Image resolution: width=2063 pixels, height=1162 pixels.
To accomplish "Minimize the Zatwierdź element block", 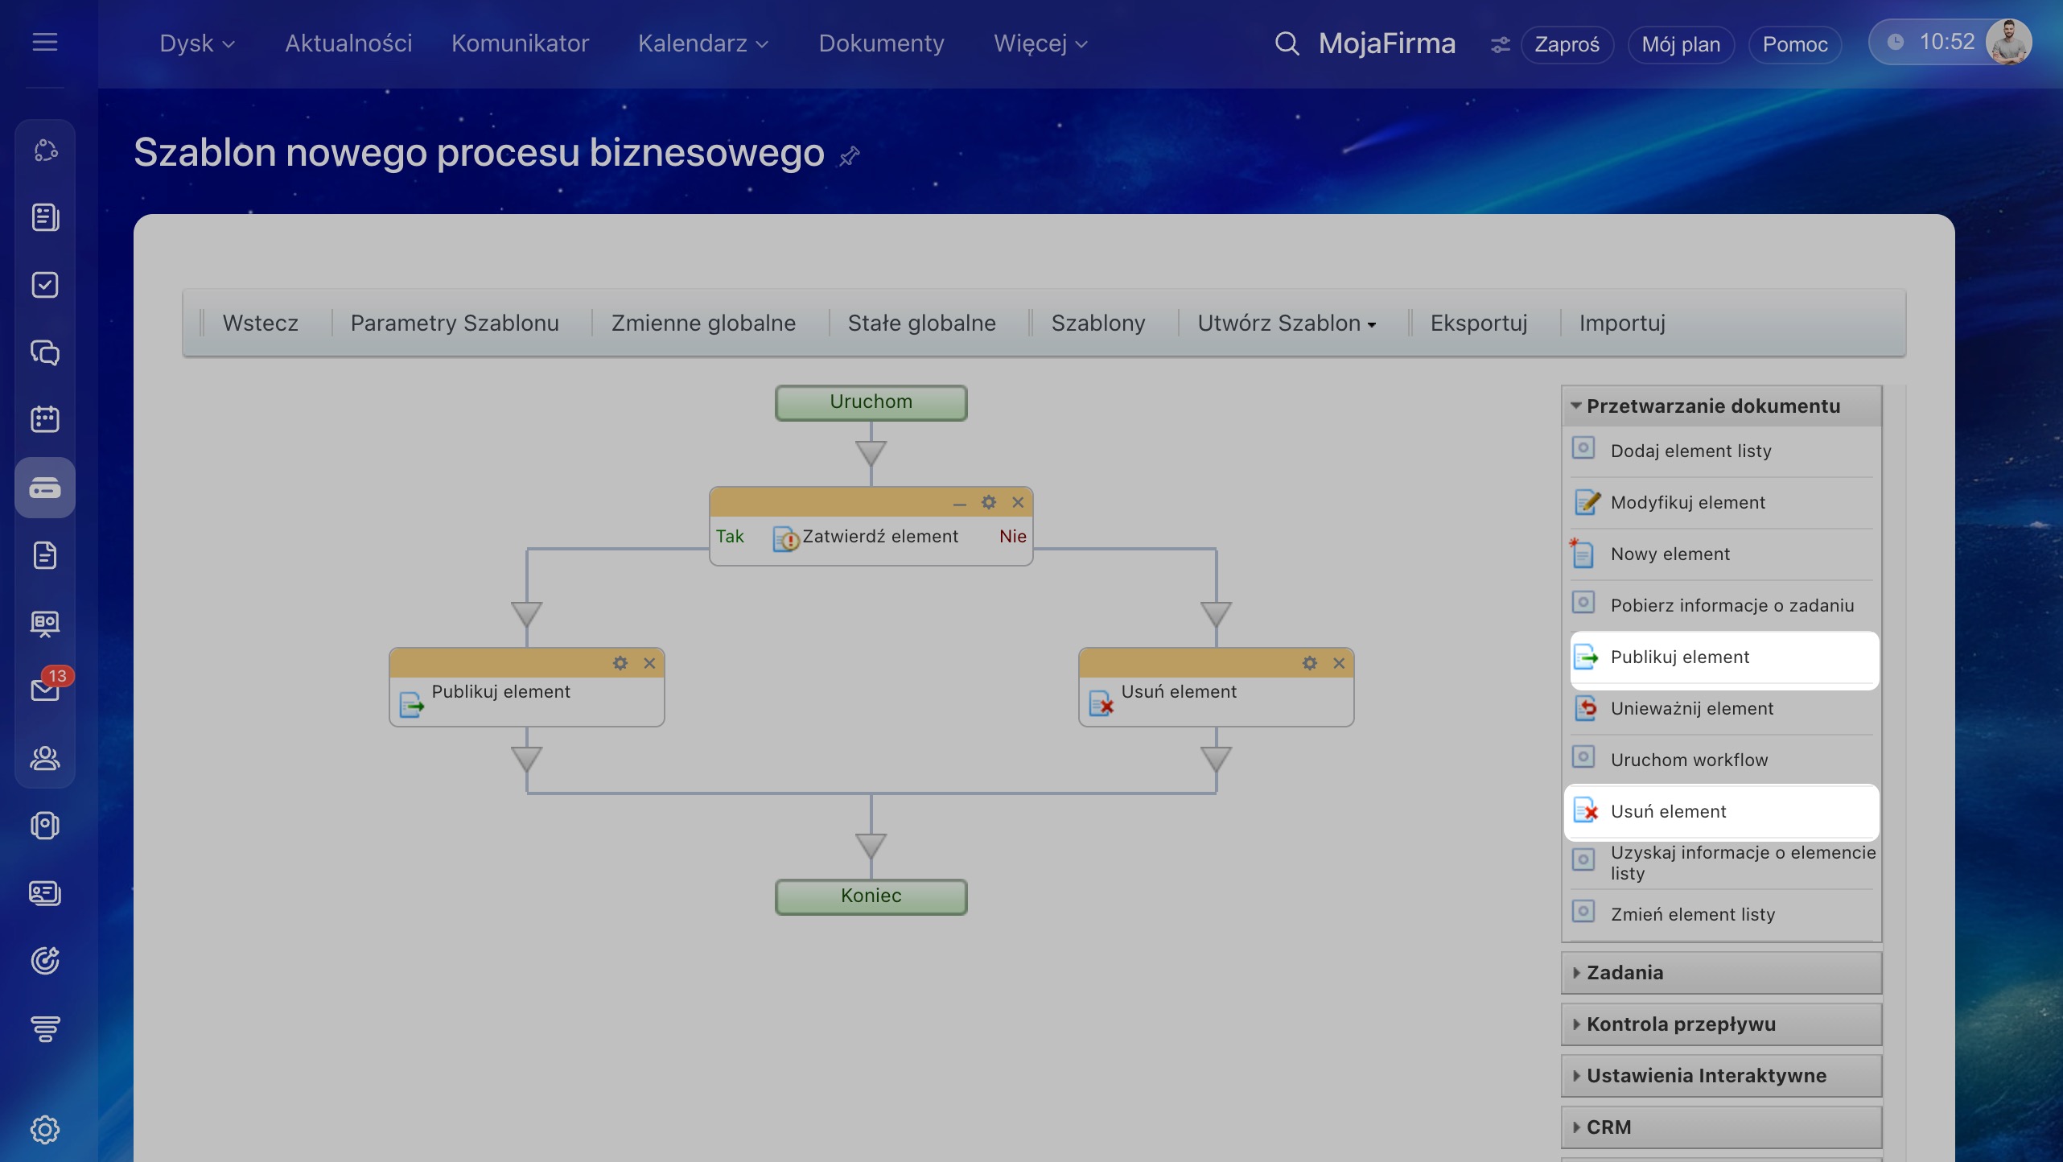I will click(959, 503).
